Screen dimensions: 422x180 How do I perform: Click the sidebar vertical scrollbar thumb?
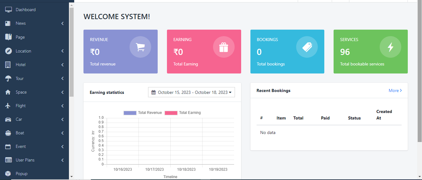[x=71, y=52]
